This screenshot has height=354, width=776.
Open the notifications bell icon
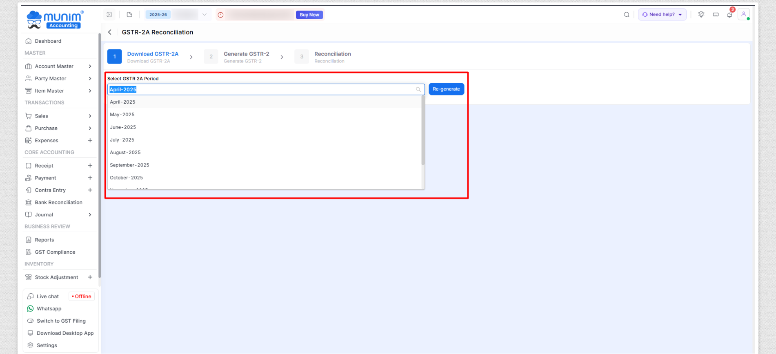point(729,15)
